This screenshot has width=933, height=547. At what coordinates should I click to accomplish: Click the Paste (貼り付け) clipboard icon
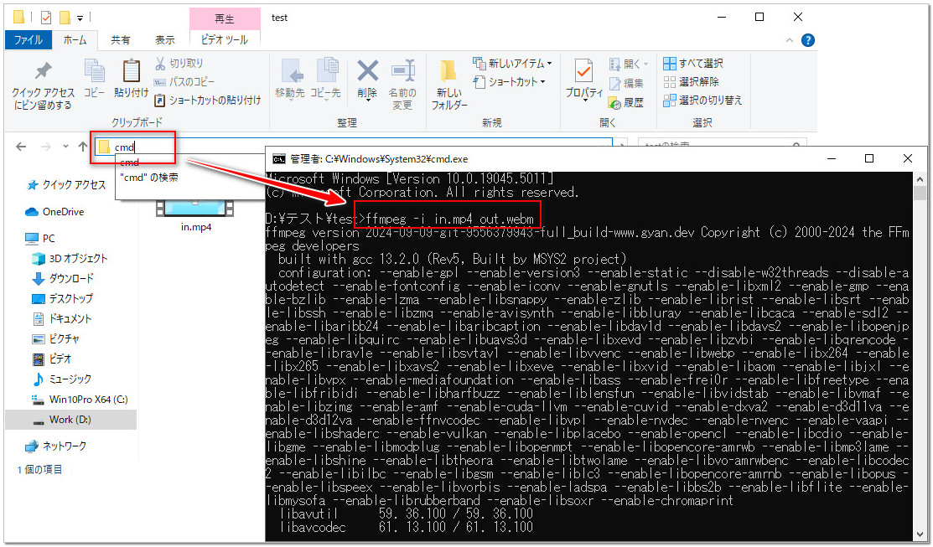(131, 78)
